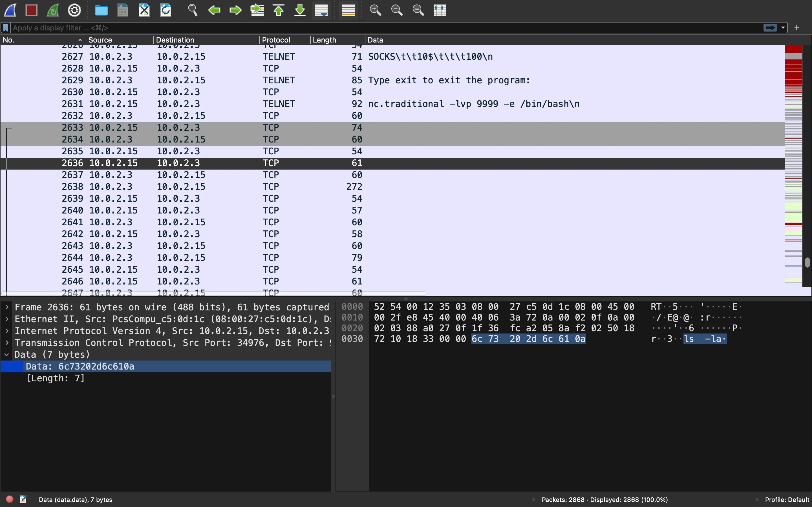
Task: Open display filter bookmarks
Action: tap(6, 28)
